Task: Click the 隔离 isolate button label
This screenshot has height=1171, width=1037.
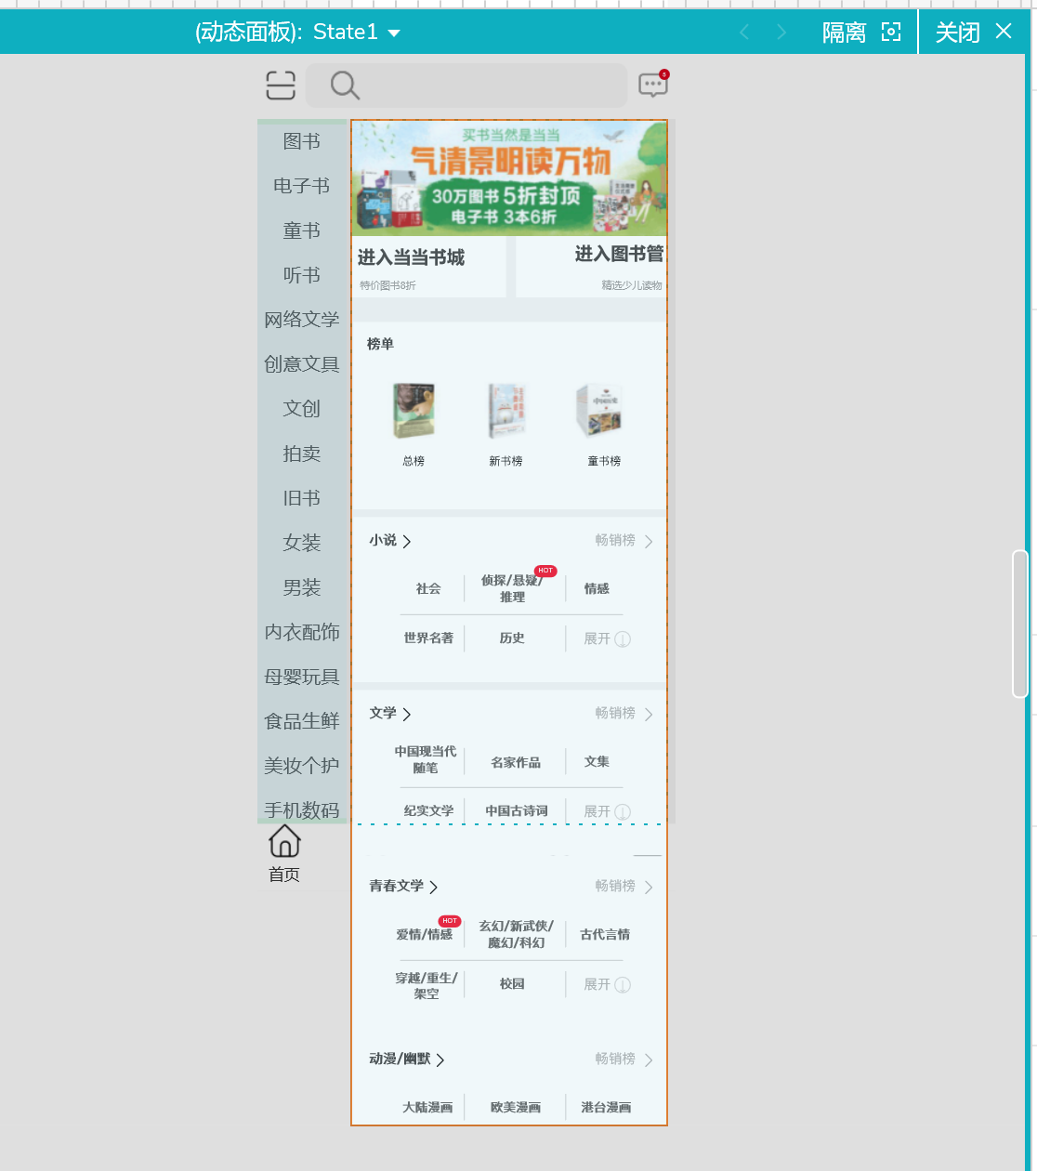Action: pos(844,33)
